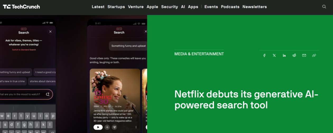
Task: Click the Media & Entertainment category link
Action: click(x=199, y=54)
